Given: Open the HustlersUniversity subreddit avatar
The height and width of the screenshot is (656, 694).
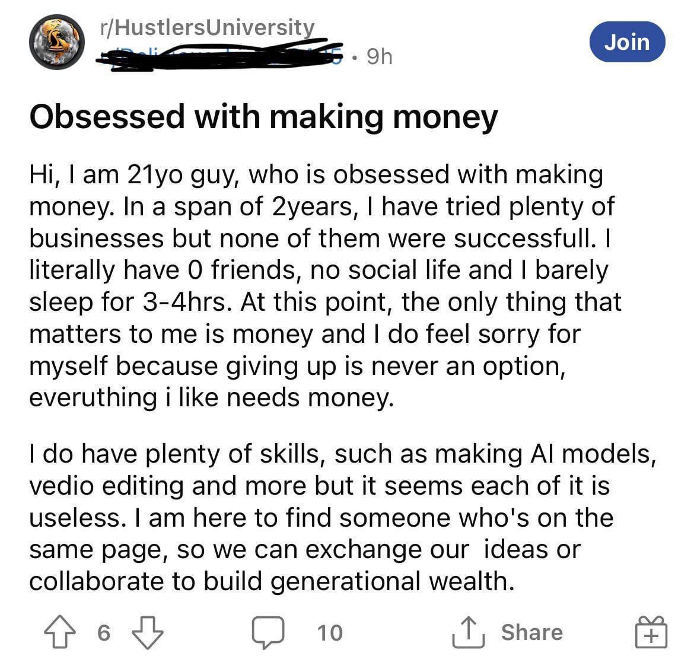Looking at the screenshot, I should point(58,43).
